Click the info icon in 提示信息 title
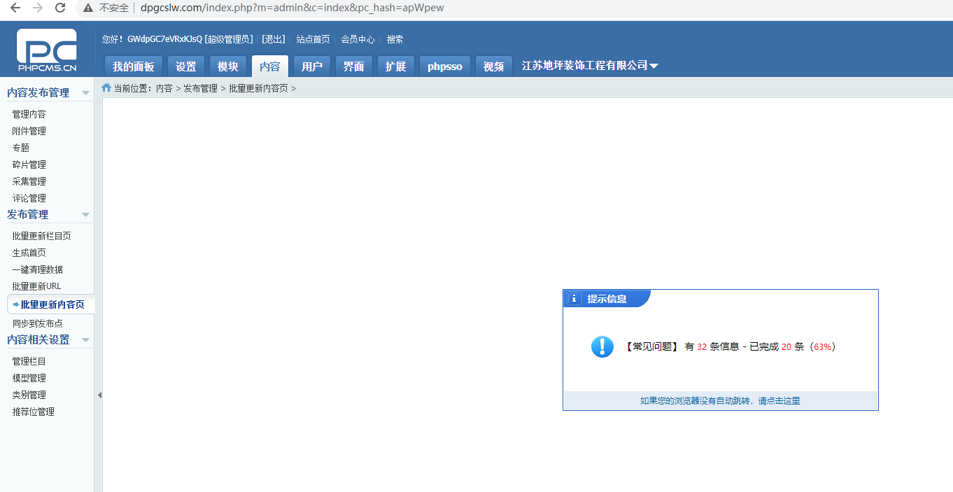The width and height of the screenshot is (953, 492). [574, 299]
